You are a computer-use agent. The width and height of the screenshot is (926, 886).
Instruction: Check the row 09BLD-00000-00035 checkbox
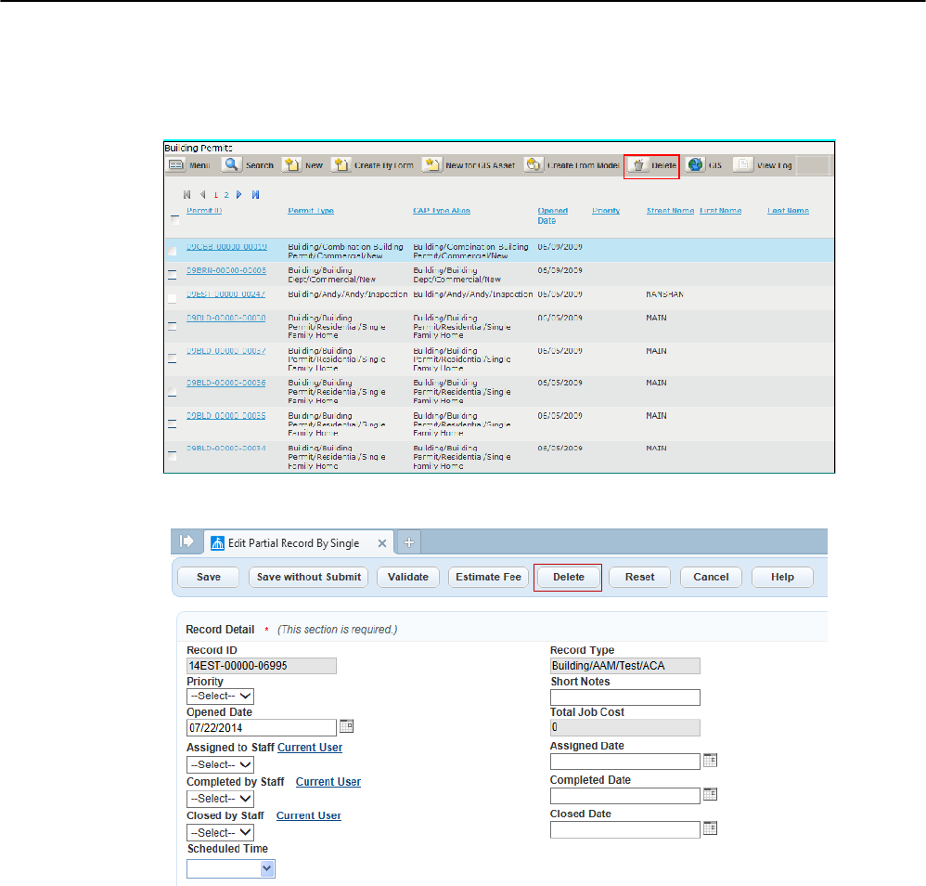click(173, 423)
